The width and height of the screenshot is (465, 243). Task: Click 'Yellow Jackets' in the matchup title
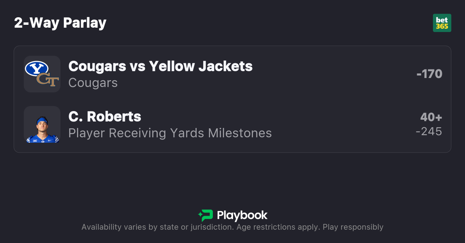pos(201,66)
